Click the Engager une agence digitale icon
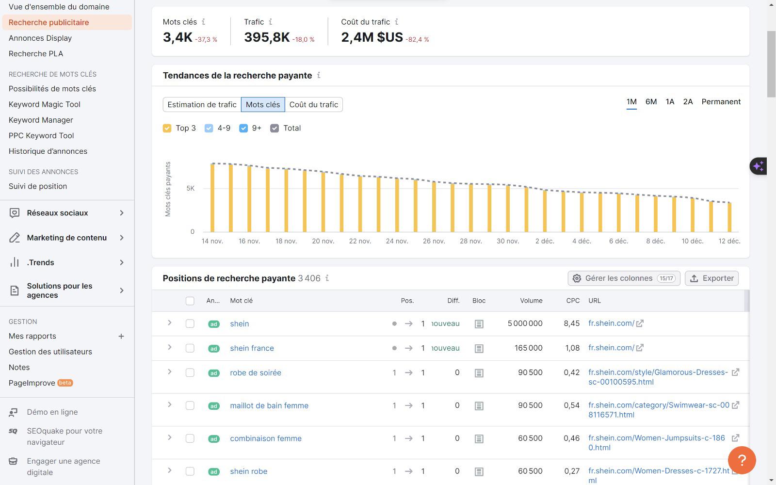The height and width of the screenshot is (485, 776). tap(14, 461)
